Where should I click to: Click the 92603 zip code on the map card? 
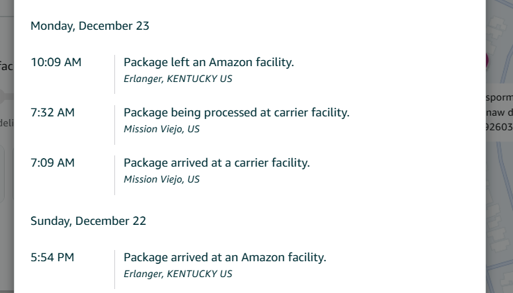(x=499, y=127)
